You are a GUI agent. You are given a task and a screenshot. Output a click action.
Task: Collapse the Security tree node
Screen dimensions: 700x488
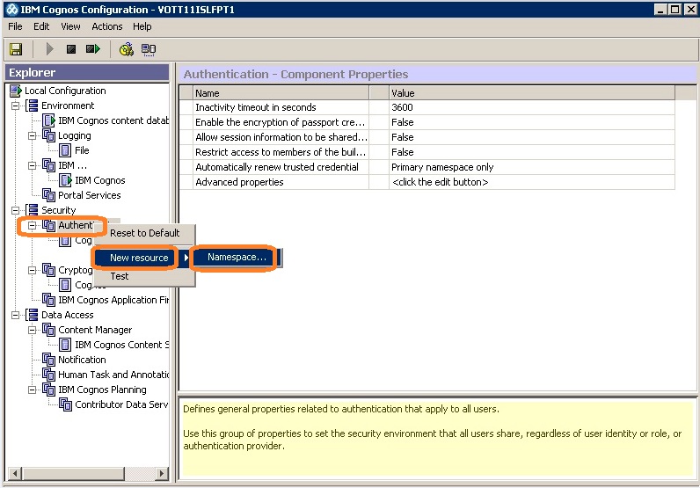coord(16,210)
